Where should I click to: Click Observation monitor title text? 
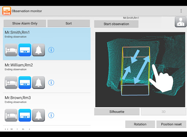pos(27,11)
